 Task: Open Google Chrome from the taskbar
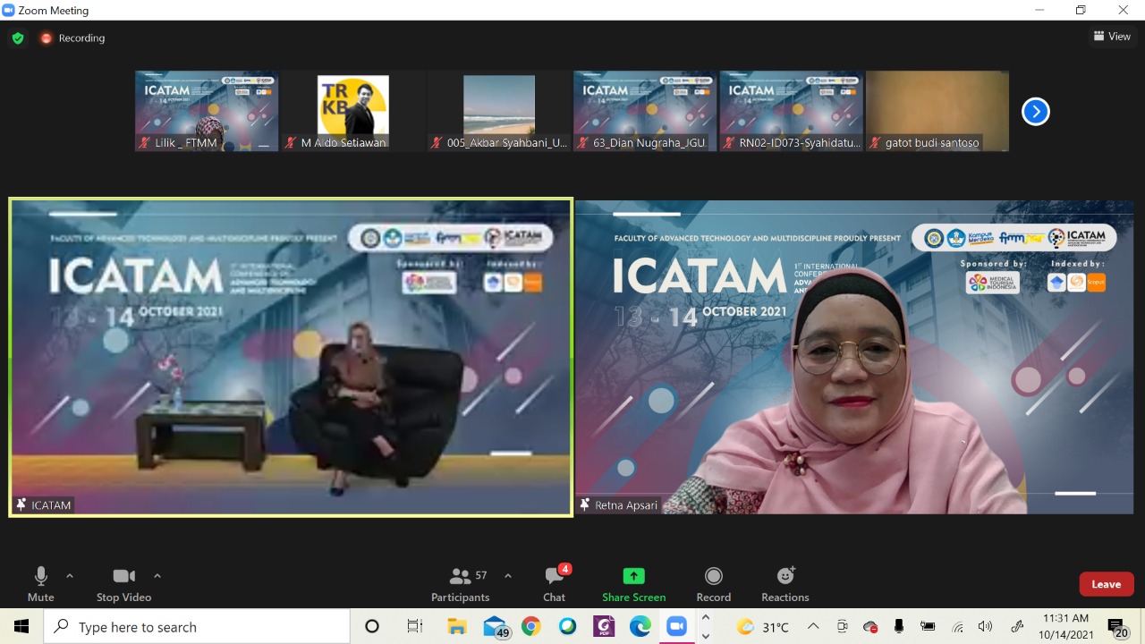pos(531,627)
